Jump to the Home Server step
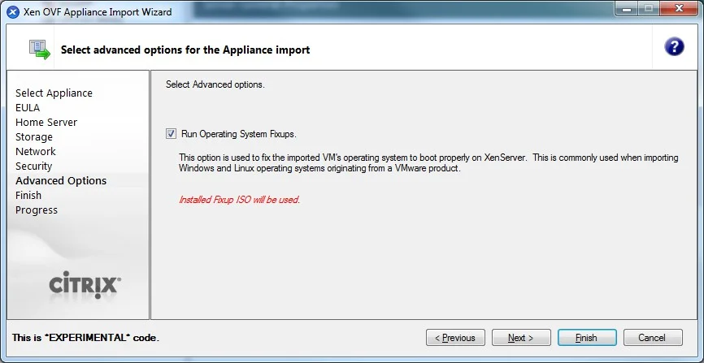The image size is (704, 363). coord(46,122)
